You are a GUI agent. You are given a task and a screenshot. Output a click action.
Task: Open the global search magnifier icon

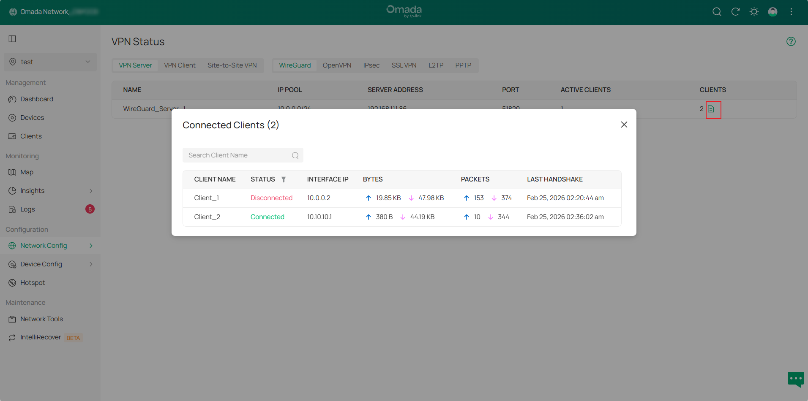click(717, 11)
